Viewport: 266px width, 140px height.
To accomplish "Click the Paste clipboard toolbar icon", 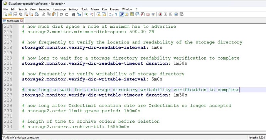I will (x=54, y=14).
